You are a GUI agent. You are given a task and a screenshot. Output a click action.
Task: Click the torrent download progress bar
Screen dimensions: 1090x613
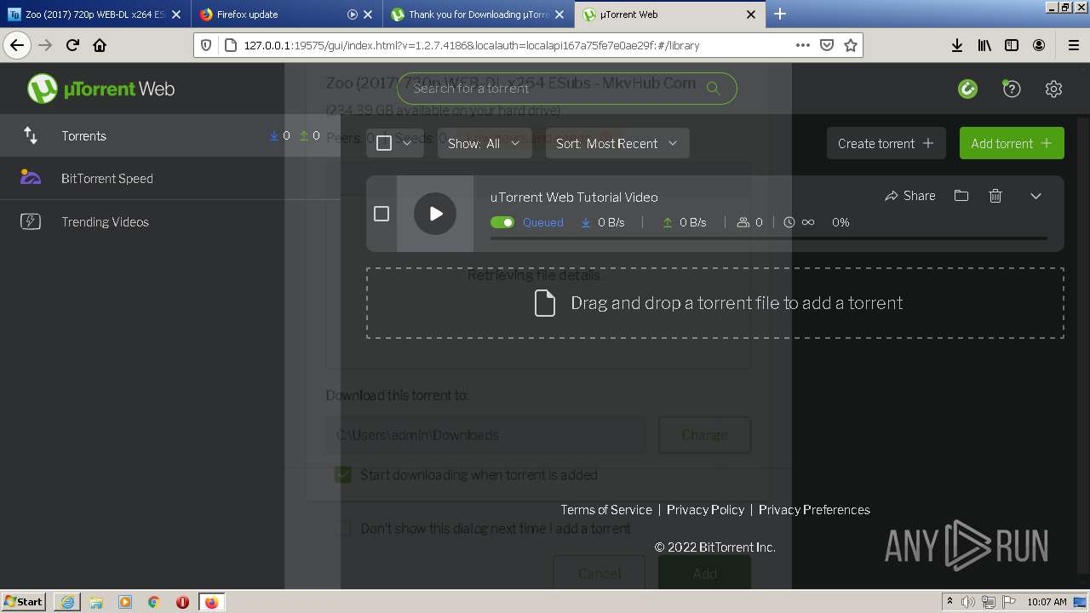click(x=769, y=239)
